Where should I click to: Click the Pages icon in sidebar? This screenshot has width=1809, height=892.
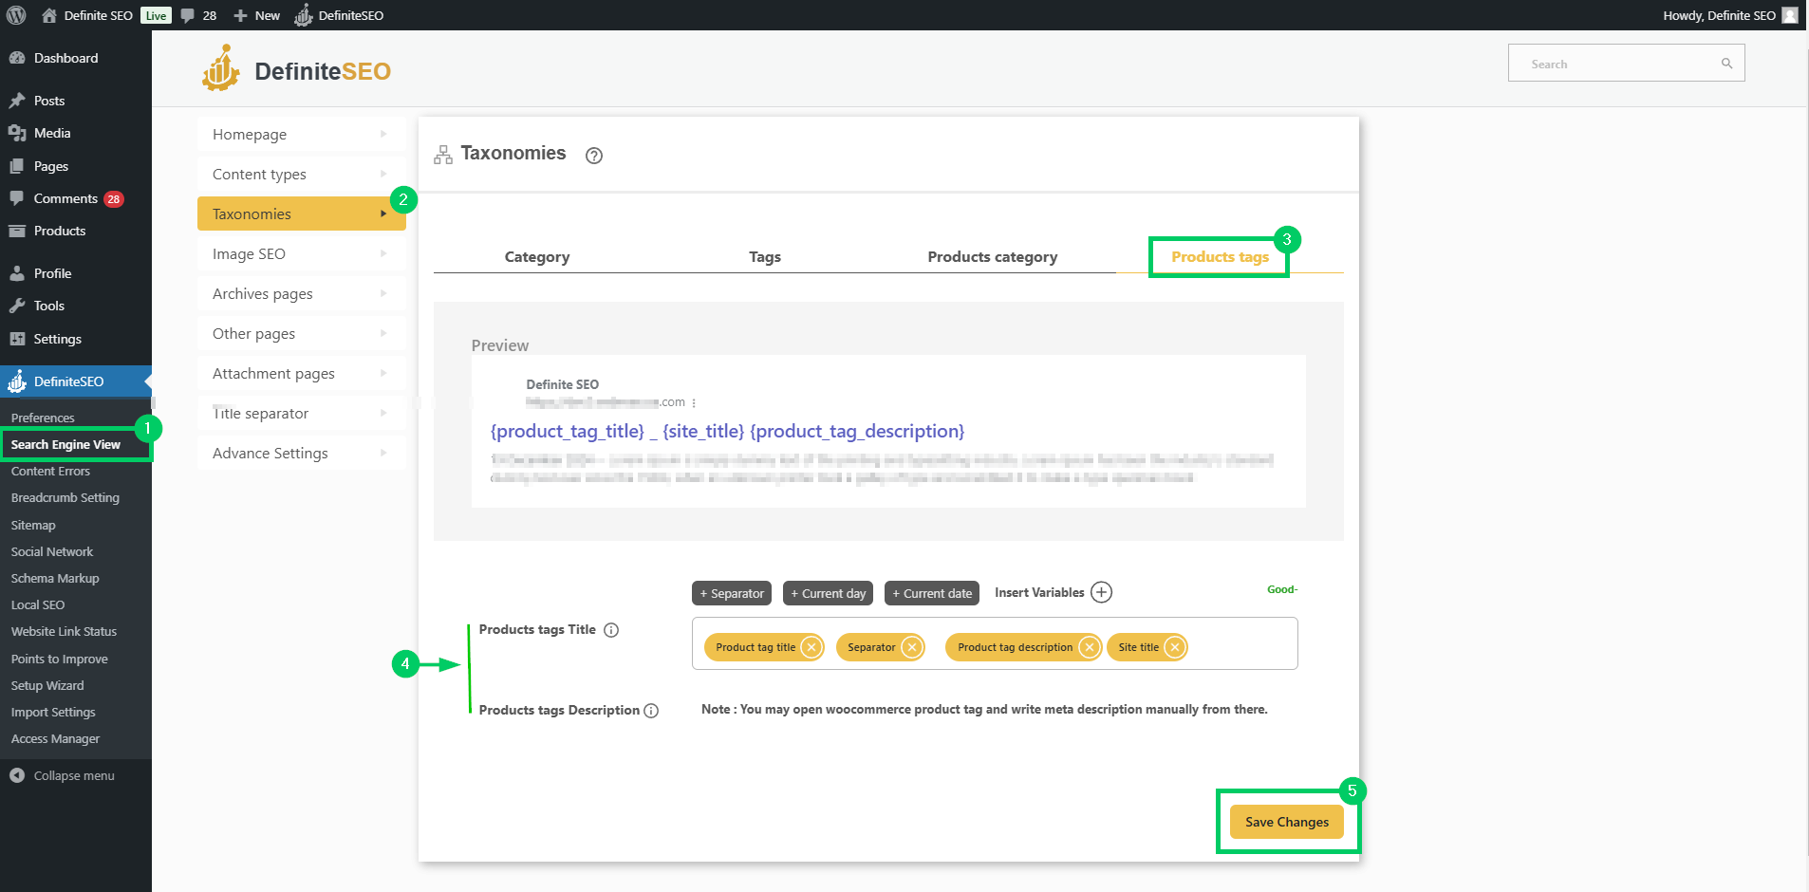click(x=17, y=166)
